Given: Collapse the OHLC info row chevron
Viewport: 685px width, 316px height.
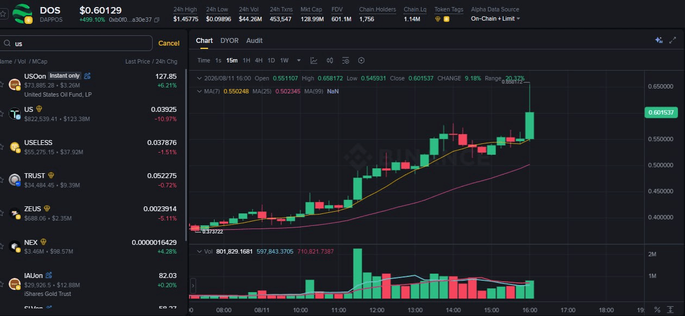Looking at the screenshot, I should pyautogui.click(x=199, y=78).
